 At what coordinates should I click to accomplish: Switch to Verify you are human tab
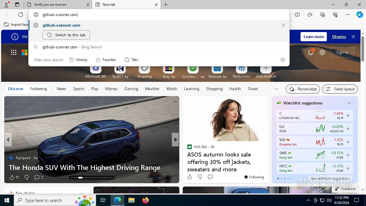57,5
